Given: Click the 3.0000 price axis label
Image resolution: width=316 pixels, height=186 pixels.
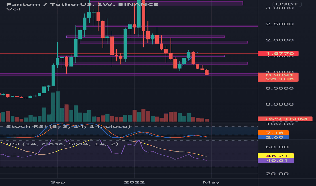Looking at the screenshot, I should (x=279, y=8).
